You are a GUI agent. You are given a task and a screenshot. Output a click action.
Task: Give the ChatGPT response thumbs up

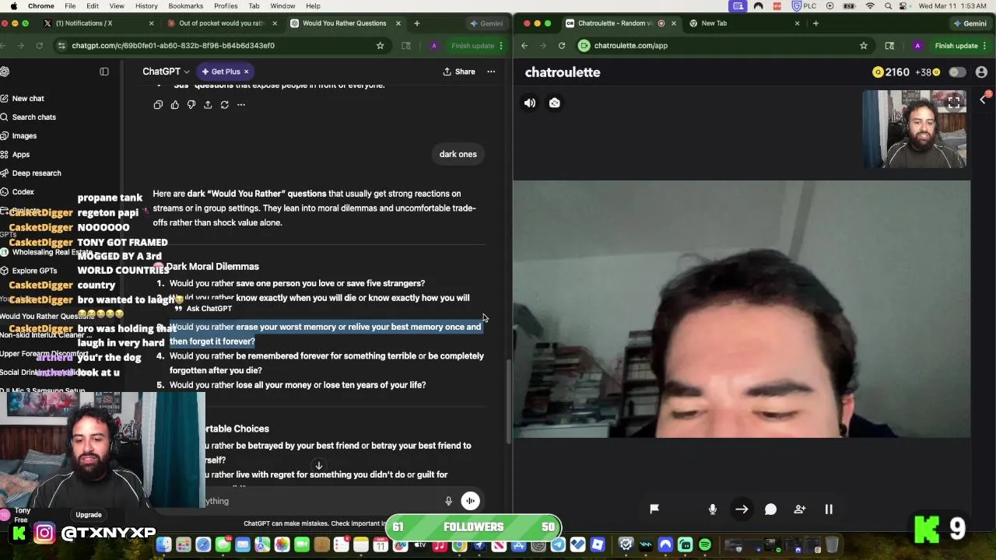pyautogui.click(x=174, y=104)
